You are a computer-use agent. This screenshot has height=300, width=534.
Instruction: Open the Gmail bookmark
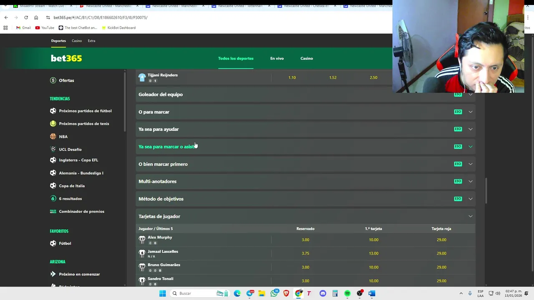(23, 28)
